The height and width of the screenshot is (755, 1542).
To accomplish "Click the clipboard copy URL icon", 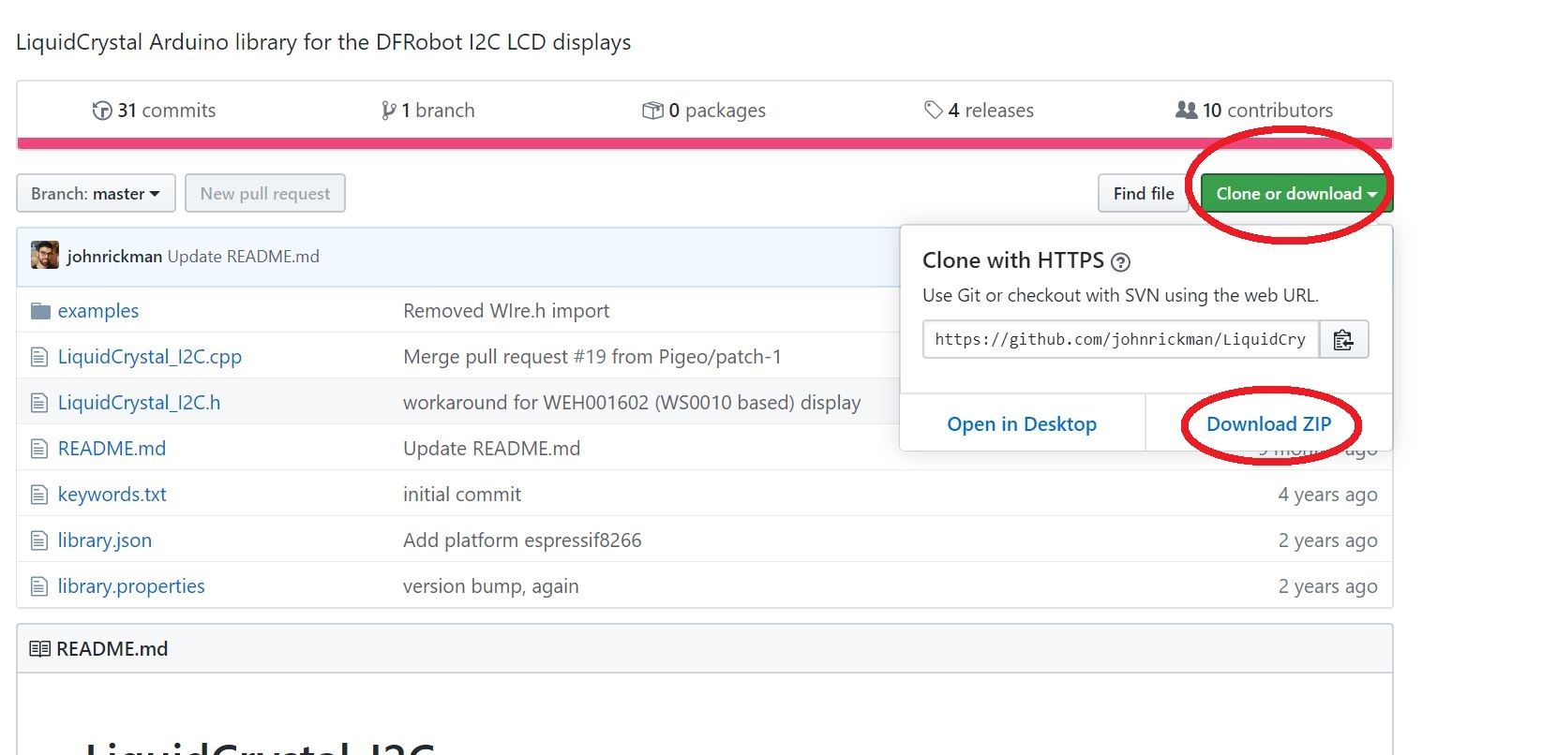I will click(1343, 339).
